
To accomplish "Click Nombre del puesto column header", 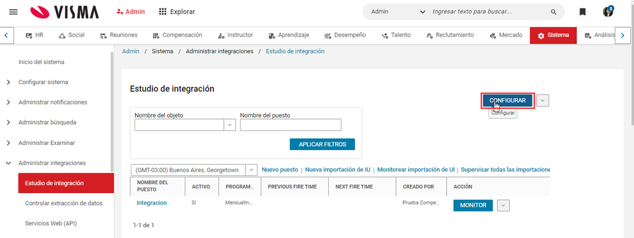I will 157,186.
